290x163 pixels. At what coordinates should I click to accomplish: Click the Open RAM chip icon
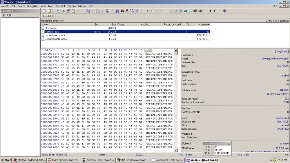180,11
